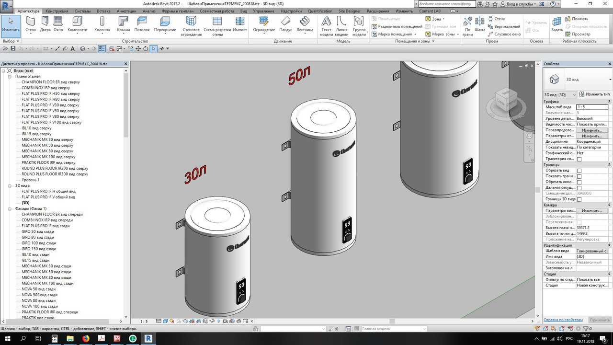The height and width of the screenshot is (345, 613).
Task: Open the 3D вид type selector dropdown
Action: [610, 79]
